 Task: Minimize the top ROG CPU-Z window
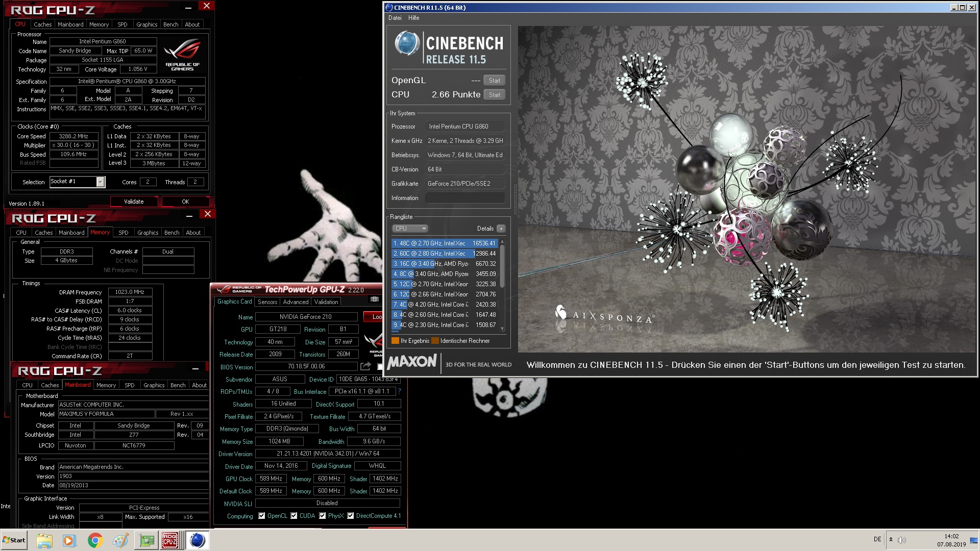point(188,8)
